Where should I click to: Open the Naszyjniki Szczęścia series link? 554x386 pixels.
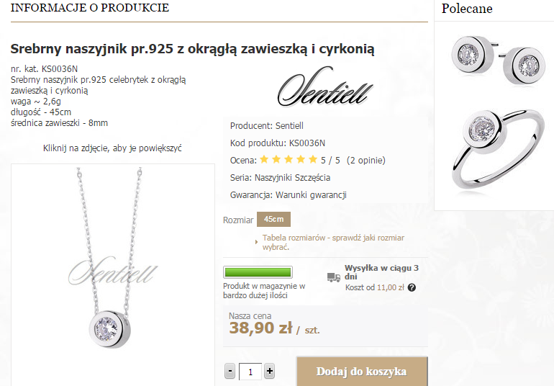(x=293, y=178)
